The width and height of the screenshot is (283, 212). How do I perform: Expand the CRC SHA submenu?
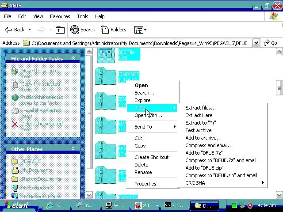(223, 183)
